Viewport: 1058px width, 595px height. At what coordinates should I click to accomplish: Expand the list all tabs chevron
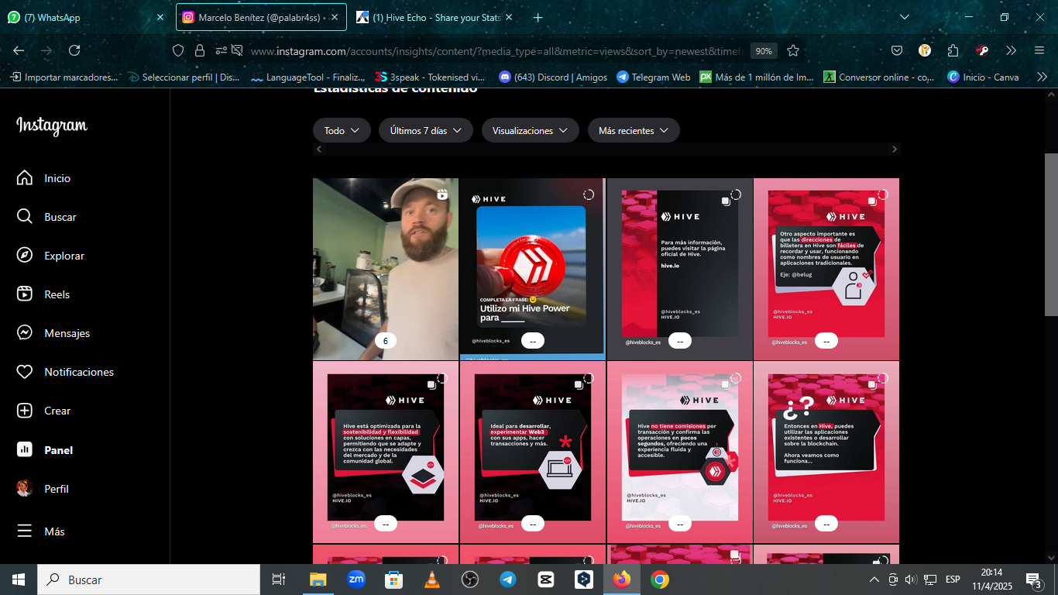[905, 17]
